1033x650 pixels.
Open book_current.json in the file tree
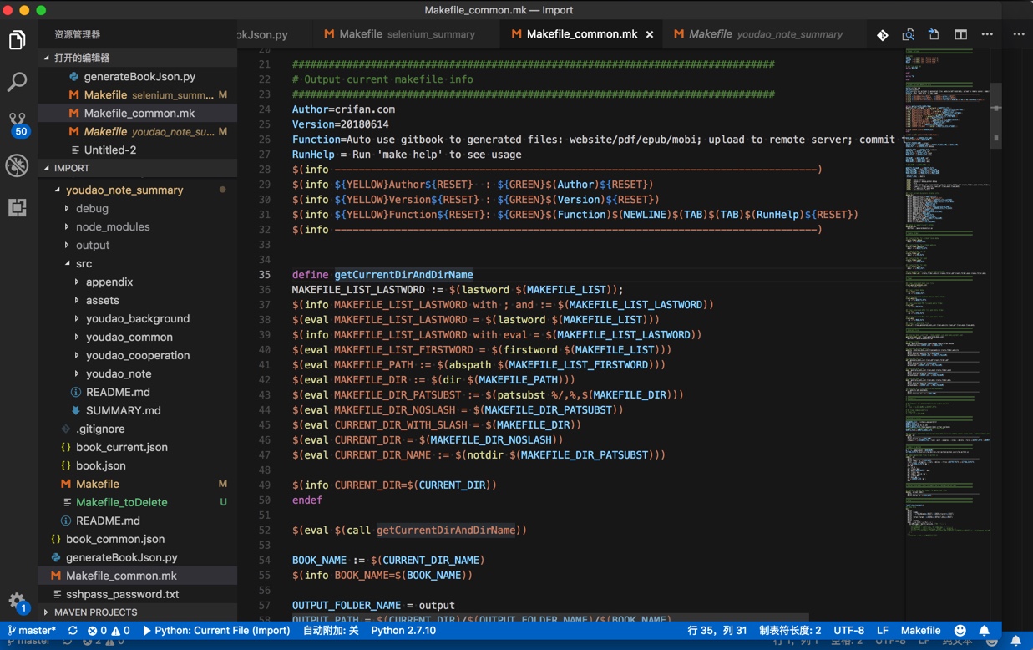pyautogui.click(x=121, y=447)
